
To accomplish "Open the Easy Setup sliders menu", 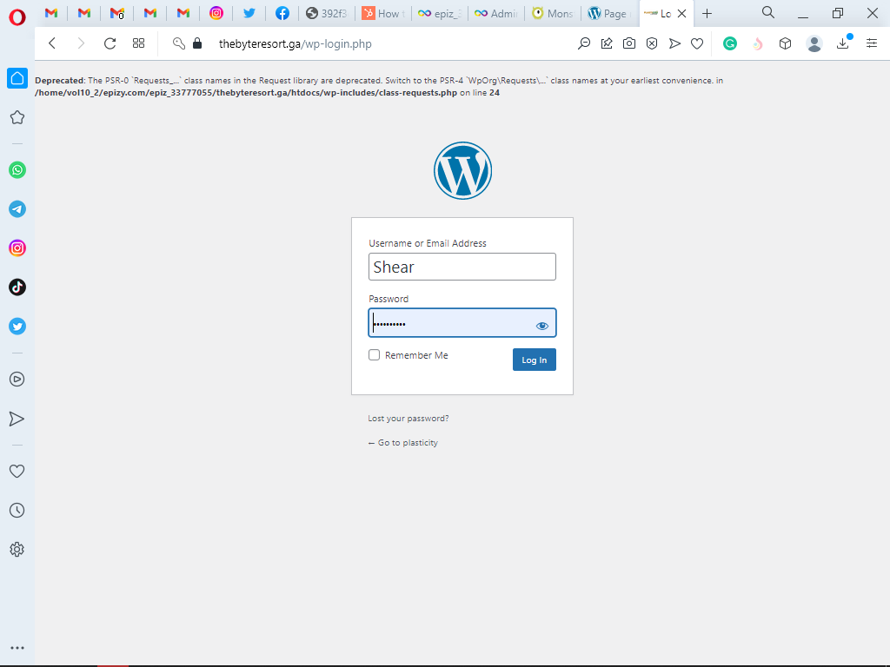I will coord(872,43).
